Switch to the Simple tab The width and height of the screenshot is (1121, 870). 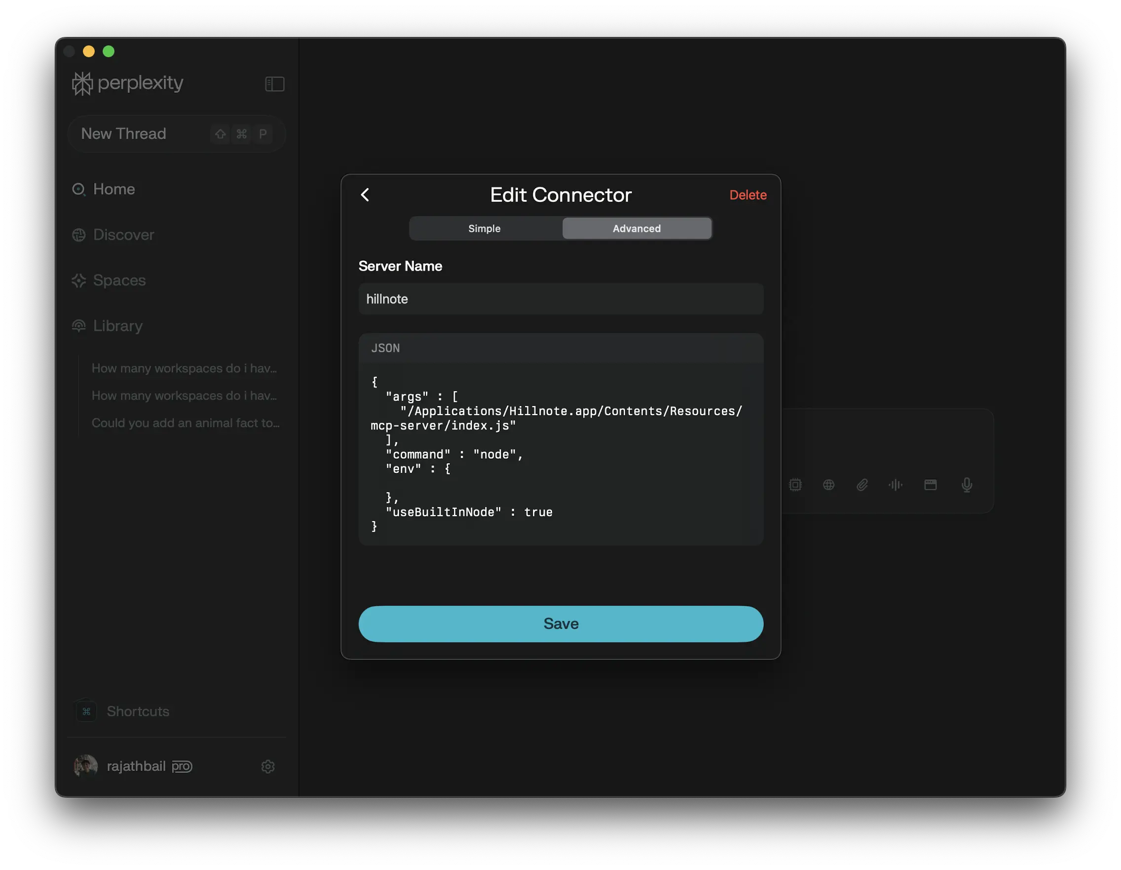click(485, 228)
